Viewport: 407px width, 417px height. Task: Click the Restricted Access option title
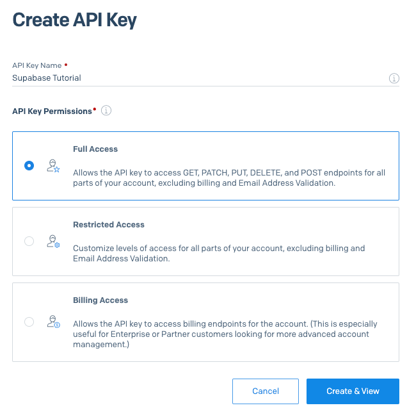[x=109, y=225]
